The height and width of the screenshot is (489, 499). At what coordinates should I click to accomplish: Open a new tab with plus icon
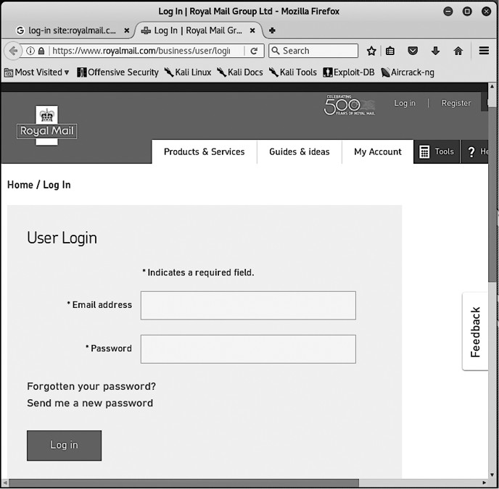click(272, 30)
